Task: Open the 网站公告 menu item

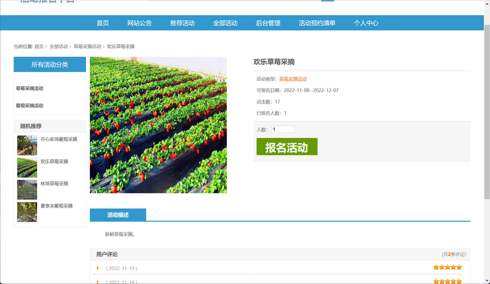Action: (140, 23)
